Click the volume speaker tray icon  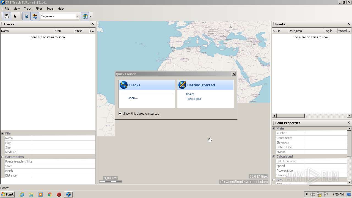[313, 194]
